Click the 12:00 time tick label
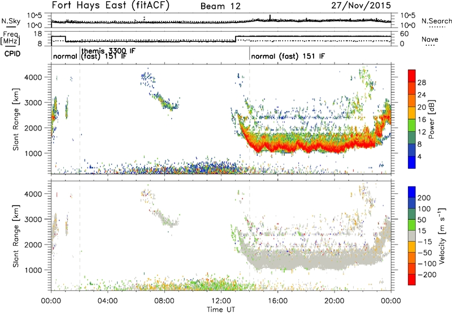Screen dimensions: 452x313 (x=221, y=301)
